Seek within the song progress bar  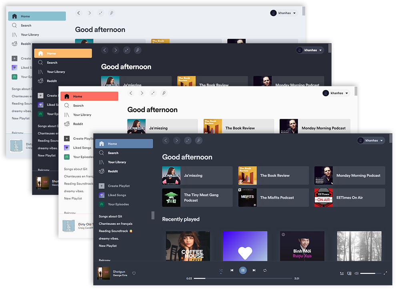243,278
